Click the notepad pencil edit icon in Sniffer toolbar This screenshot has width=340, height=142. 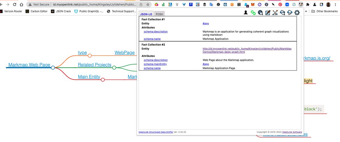coord(268,12)
